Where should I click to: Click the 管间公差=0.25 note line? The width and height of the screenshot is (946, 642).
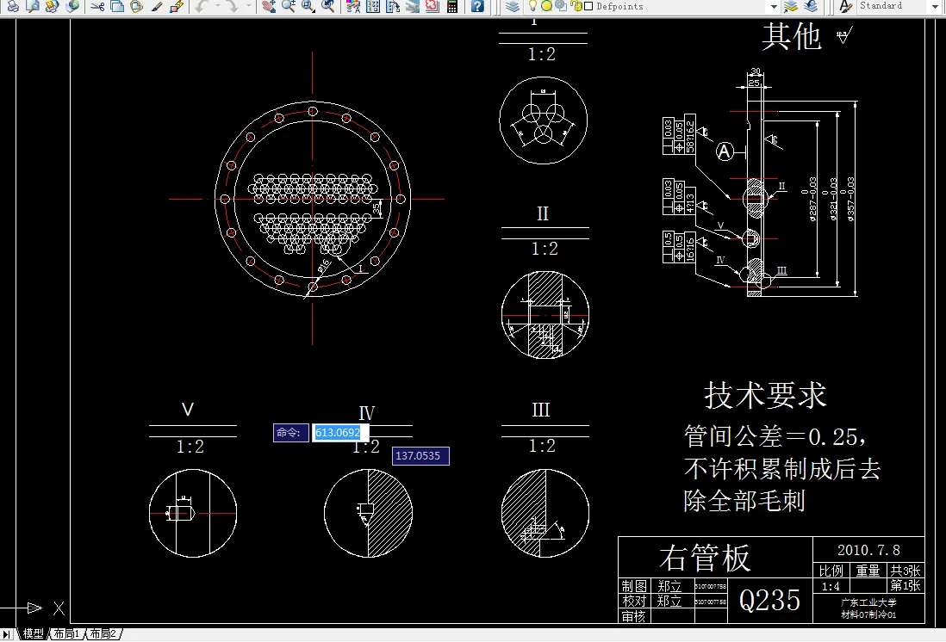point(775,436)
